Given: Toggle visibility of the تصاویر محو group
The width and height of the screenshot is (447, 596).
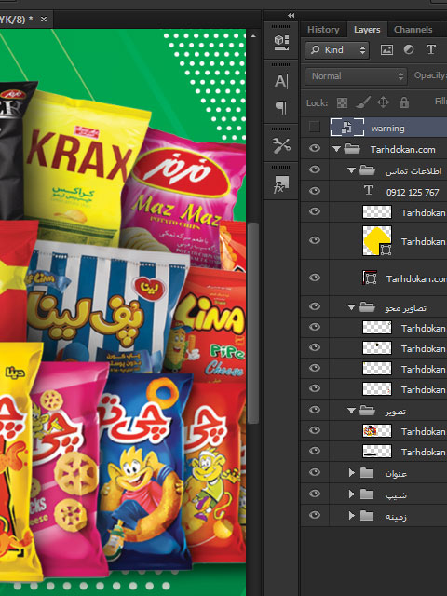Looking at the screenshot, I should point(315,306).
